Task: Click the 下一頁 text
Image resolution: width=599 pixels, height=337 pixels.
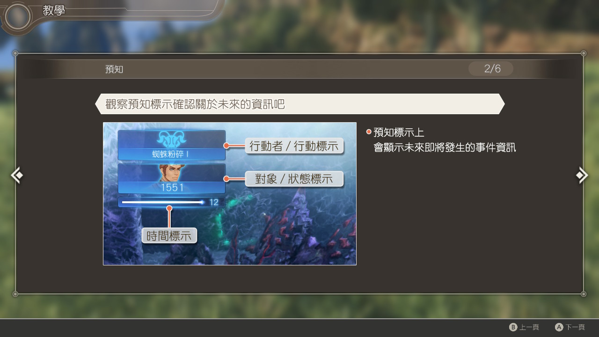Action: pyautogui.click(x=575, y=327)
